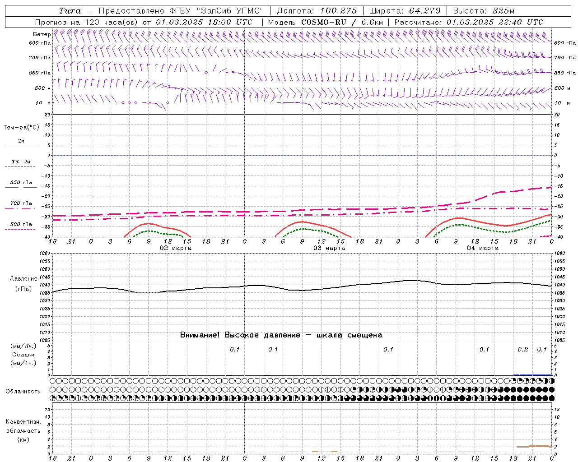Click the "Давление" pressure panel label
The image size is (578, 462).
click(x=23, y=279)
